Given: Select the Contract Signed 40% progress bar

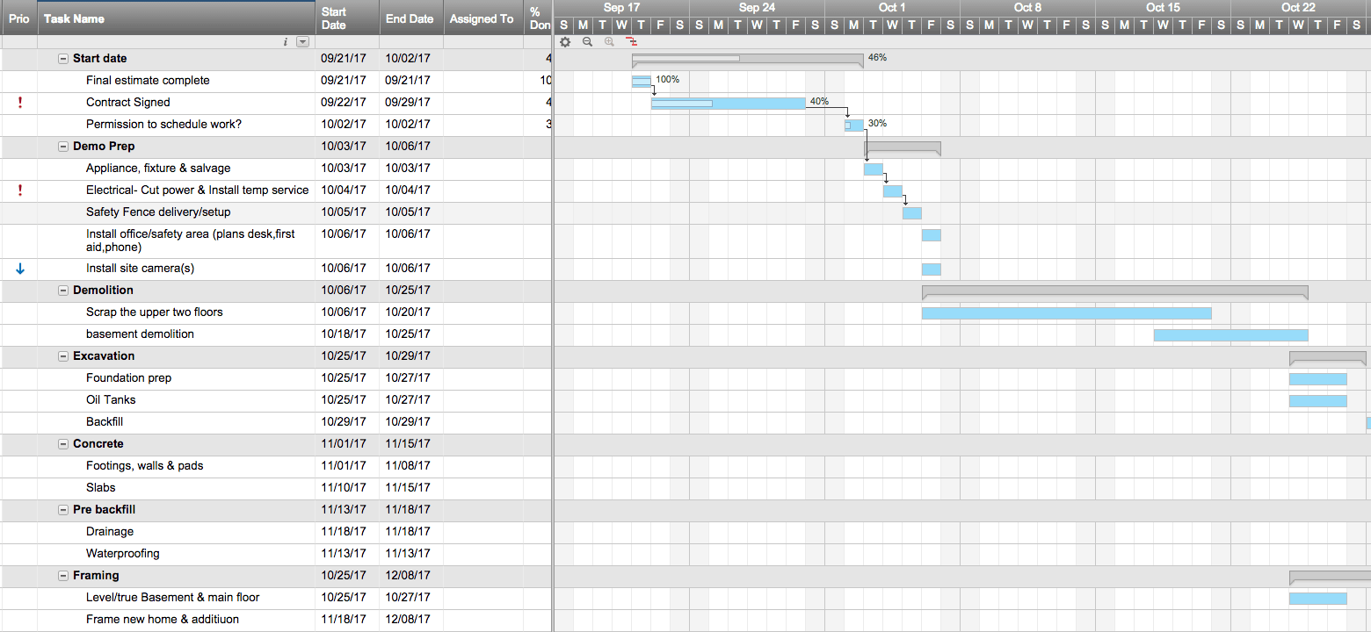Looking at the screenshot, I should pos(728,104).
